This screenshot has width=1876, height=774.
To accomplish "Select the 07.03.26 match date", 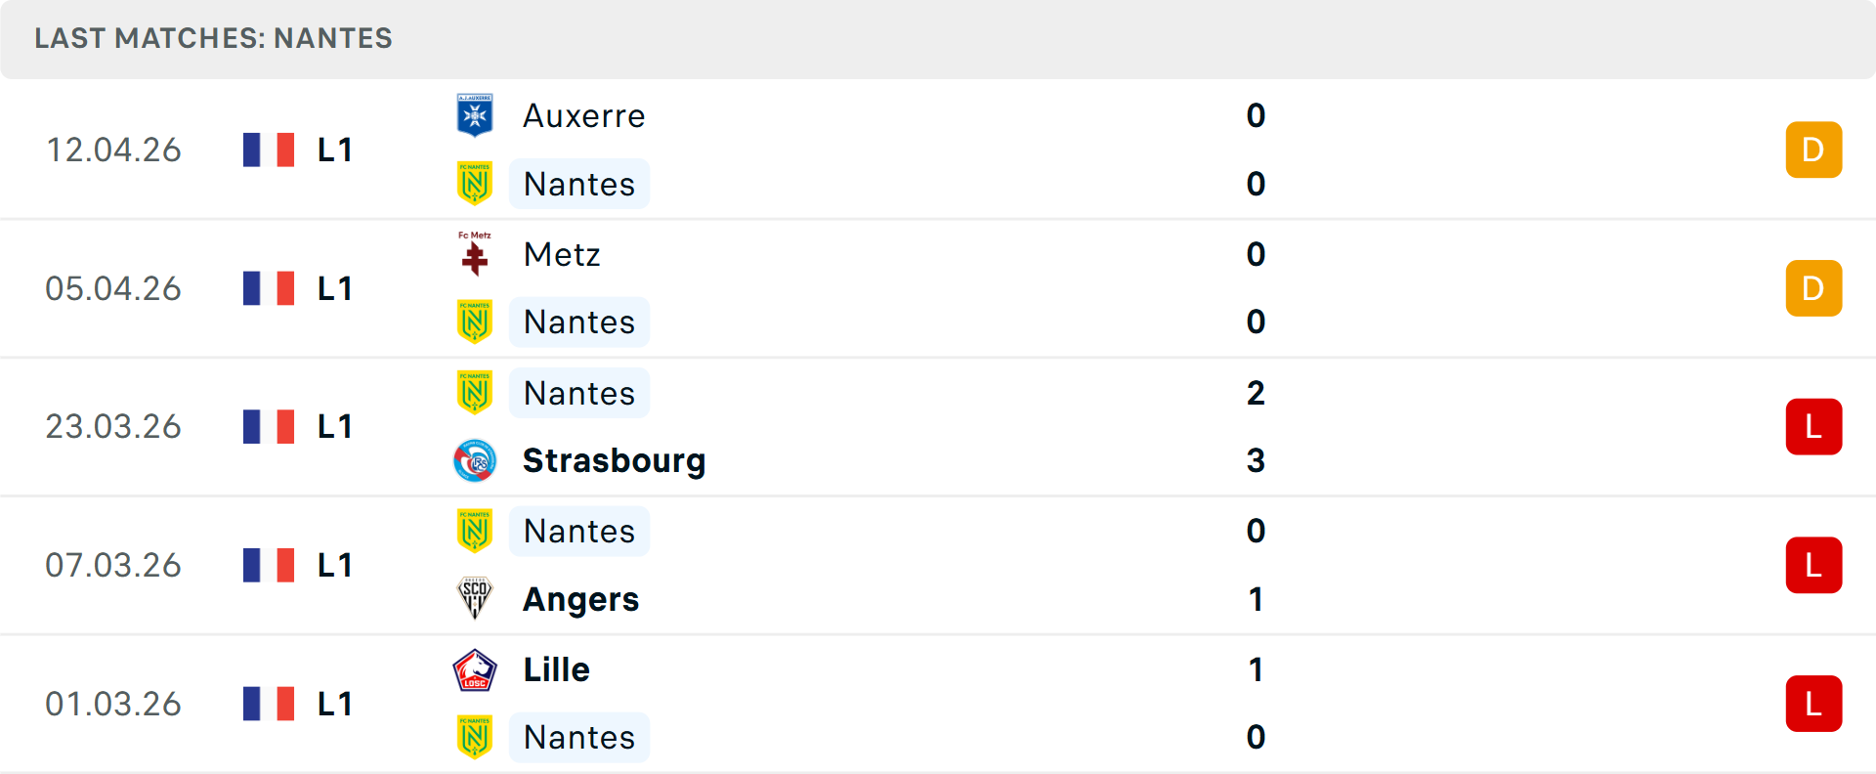I will (x=113, y=565).
